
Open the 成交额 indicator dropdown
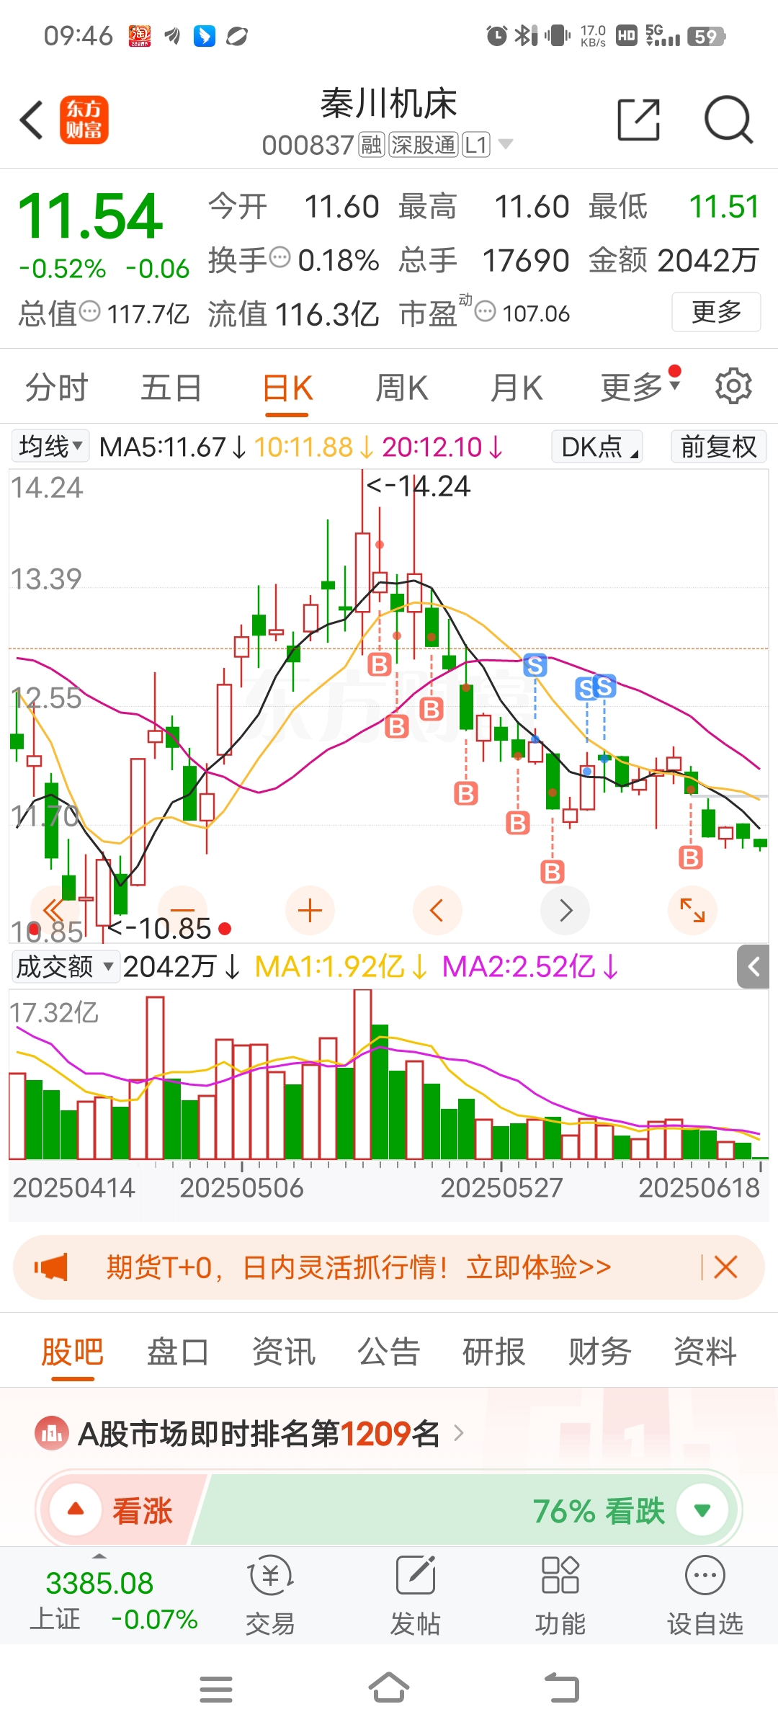65,966
